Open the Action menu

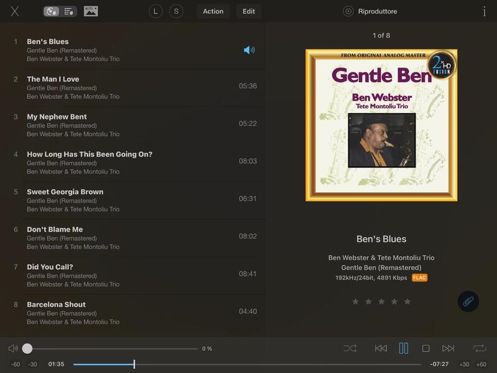212,11
